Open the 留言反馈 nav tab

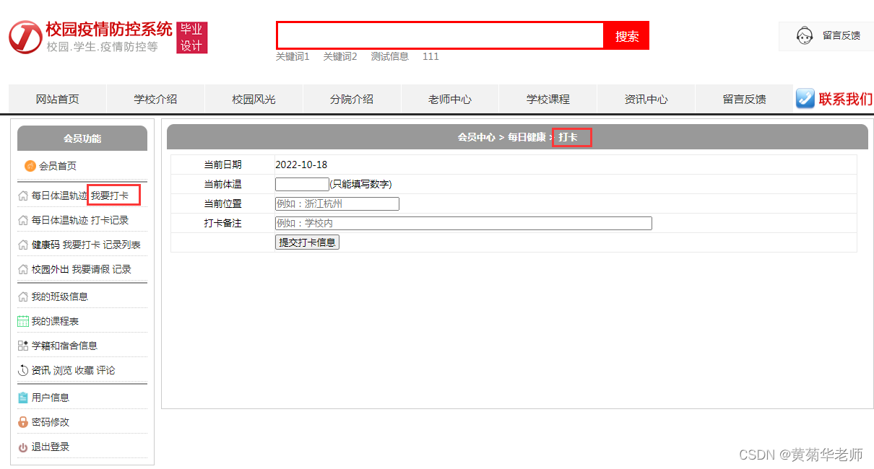click(x=745, y=99)
